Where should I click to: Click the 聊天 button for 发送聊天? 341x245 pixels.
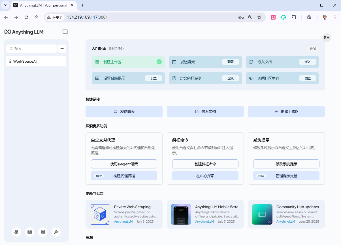coord(231,62)
